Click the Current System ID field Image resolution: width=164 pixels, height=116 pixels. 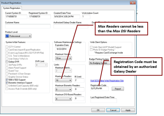(16, 17)
